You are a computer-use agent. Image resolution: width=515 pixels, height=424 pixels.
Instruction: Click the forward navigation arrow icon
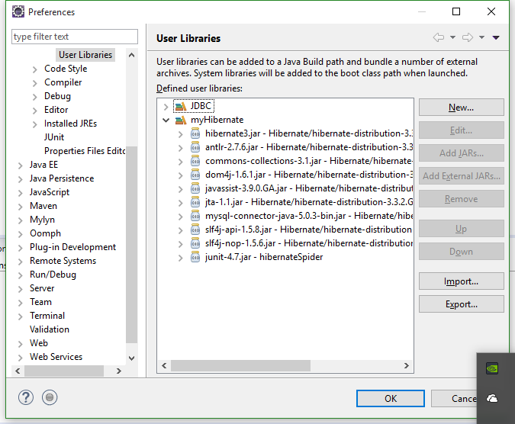point(468,37)
